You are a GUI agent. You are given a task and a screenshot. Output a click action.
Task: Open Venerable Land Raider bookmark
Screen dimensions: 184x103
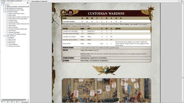(x=14, y=32)
